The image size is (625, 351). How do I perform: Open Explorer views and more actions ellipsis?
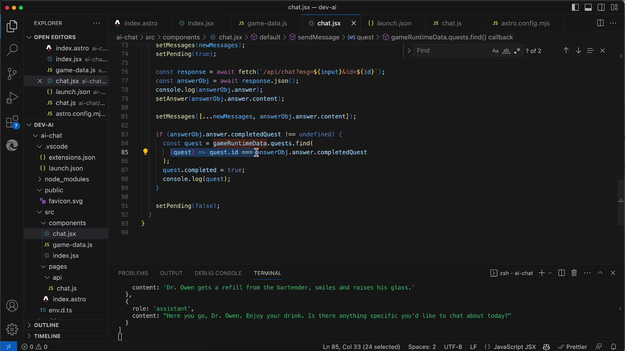(96, 23)
